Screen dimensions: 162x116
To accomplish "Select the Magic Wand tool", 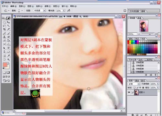I will pyautogui.click(x=8, y=26).
